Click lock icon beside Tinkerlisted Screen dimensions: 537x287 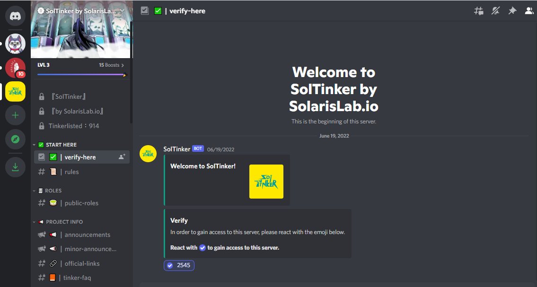tap(42, 126)
